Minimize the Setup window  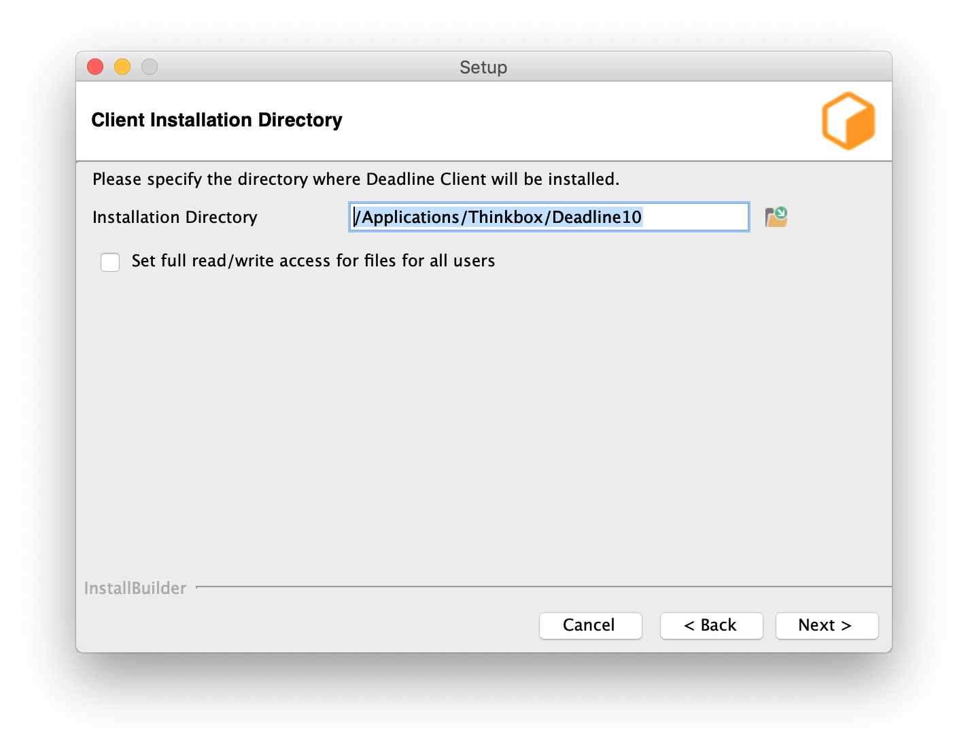click(122, 67)
